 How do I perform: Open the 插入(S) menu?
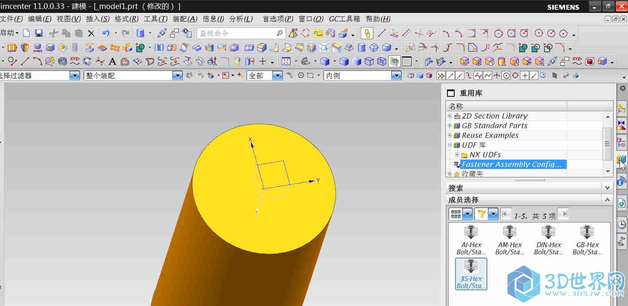coord(98,19)
